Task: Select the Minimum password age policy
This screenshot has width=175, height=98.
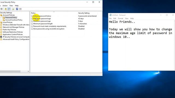Action: click(x=42, y=21)
